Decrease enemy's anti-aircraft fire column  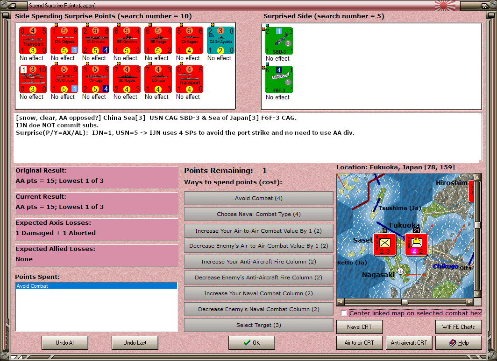pos(259,278)
